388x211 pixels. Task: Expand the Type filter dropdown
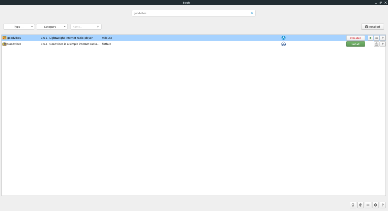point(19,27)
